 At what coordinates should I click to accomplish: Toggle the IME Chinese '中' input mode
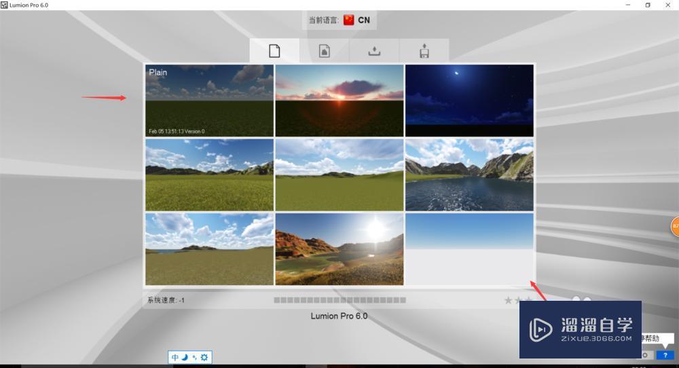tap(175, 357)
